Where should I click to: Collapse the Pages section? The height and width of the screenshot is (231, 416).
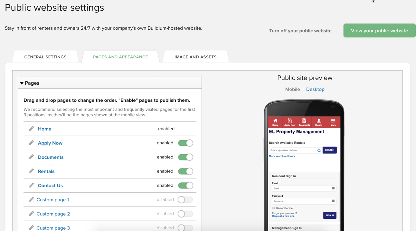click(22, 83)
